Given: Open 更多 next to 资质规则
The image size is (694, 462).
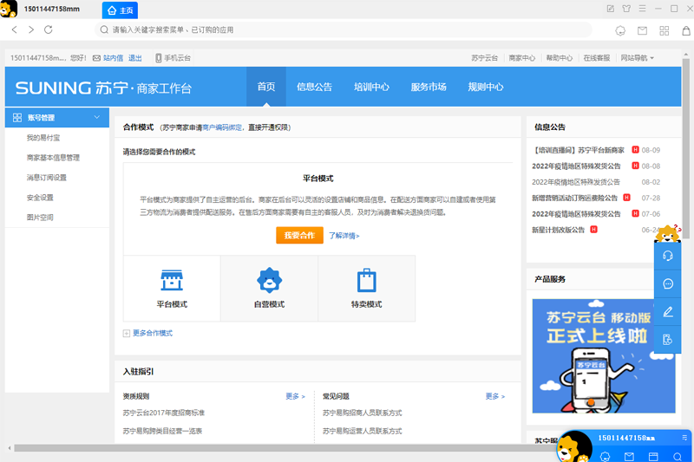Looking at the screenshot, I should pos(295,396).
